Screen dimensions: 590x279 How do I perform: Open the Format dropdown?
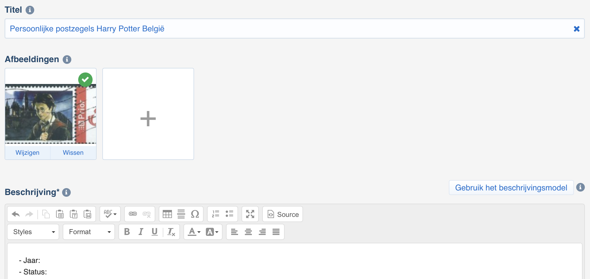tap(89, 232)
